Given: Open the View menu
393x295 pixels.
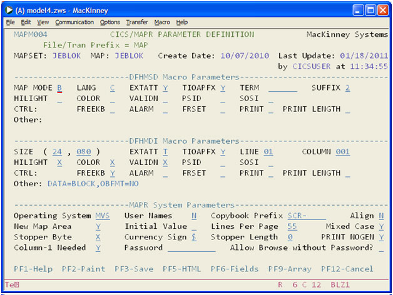Looking at the screenshot, I should point(43,22).
